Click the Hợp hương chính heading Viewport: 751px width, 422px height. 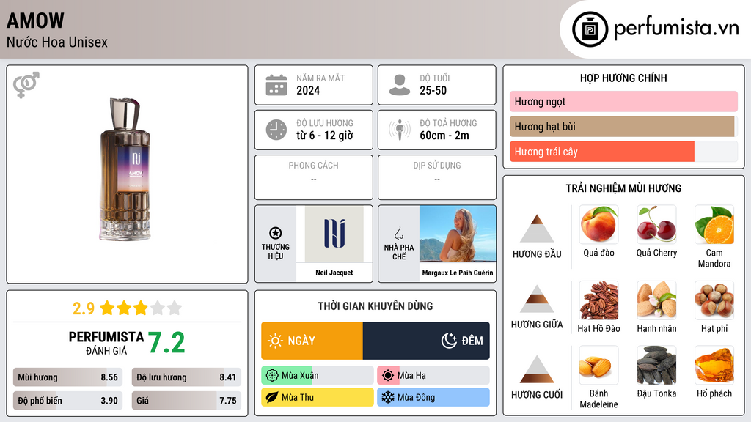coord(623,78)
